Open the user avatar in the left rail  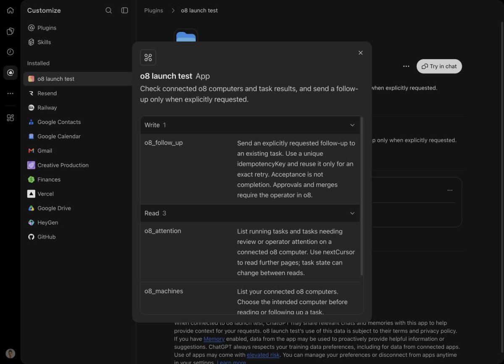10,354
